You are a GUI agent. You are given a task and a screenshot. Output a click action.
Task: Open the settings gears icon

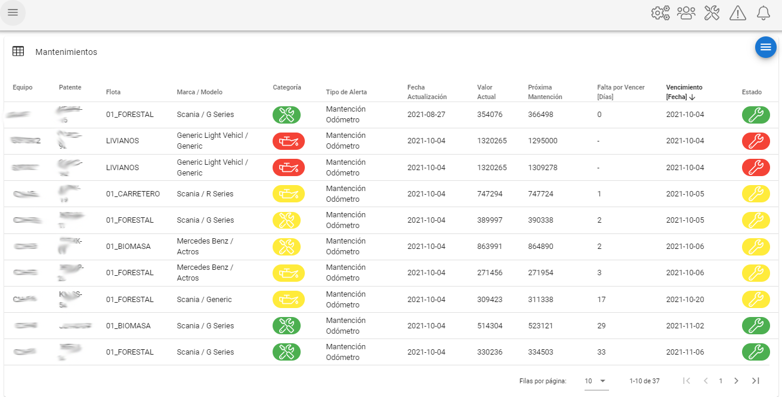point(660,13)
